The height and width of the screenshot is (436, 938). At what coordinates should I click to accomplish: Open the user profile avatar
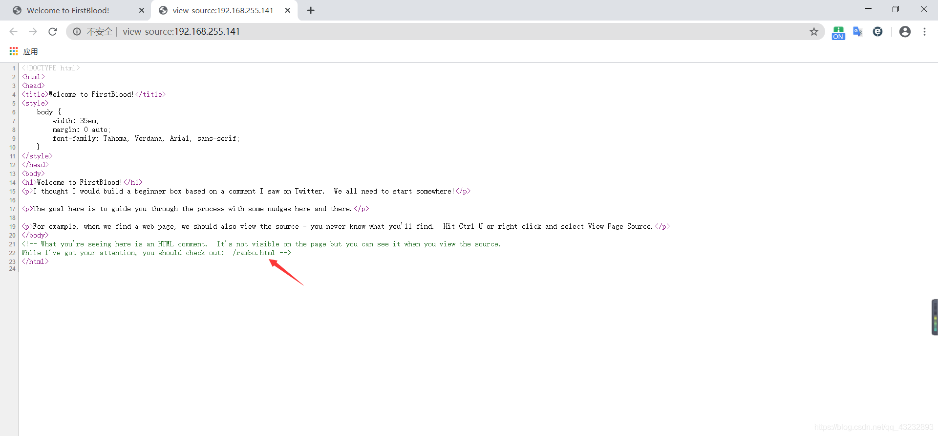coord(905,32)
